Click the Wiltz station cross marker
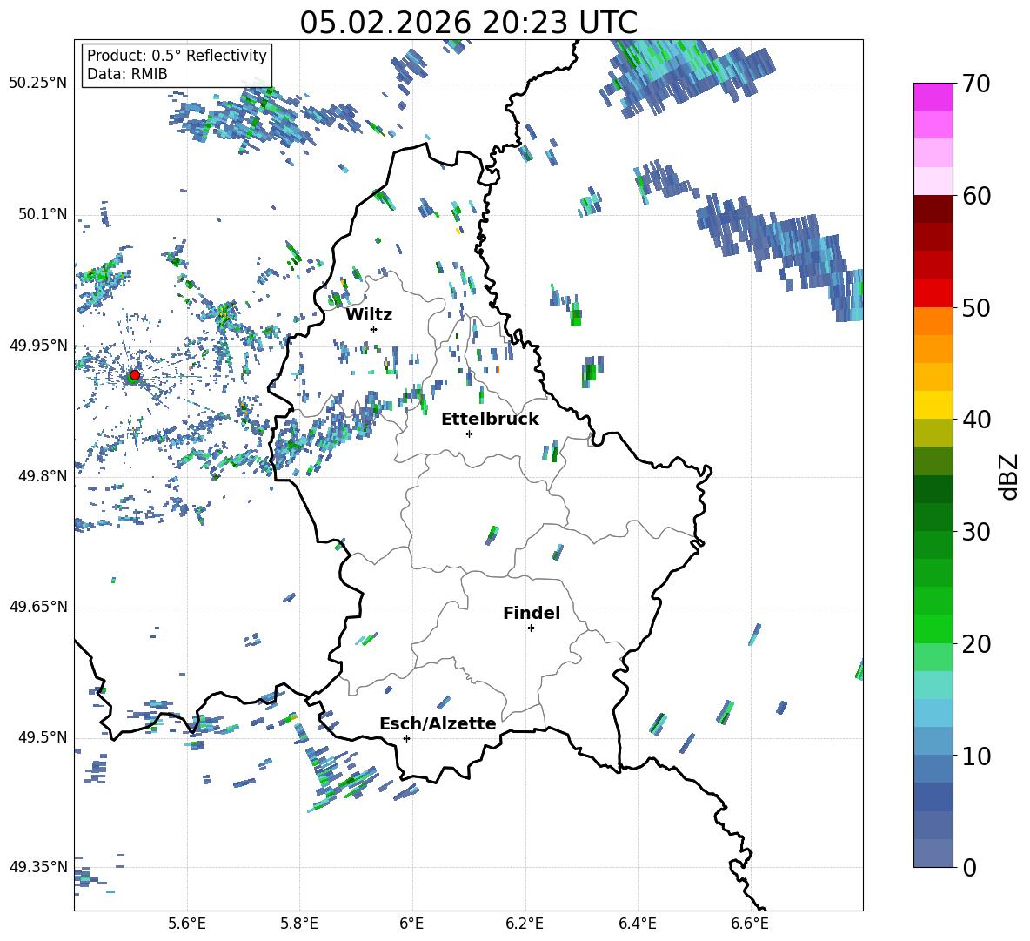This screenshot has width=1030, height=941. tap(374, 329)
